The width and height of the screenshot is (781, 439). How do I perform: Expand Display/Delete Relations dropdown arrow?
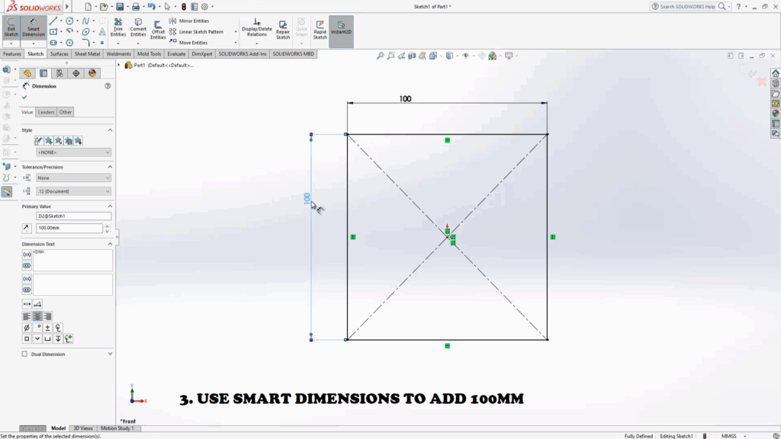coord(256,43)
